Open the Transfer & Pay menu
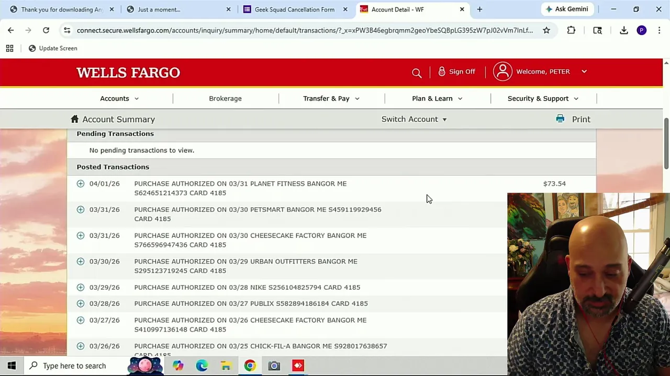The height and width of the screenshot is (376, 670). (331, 98)
